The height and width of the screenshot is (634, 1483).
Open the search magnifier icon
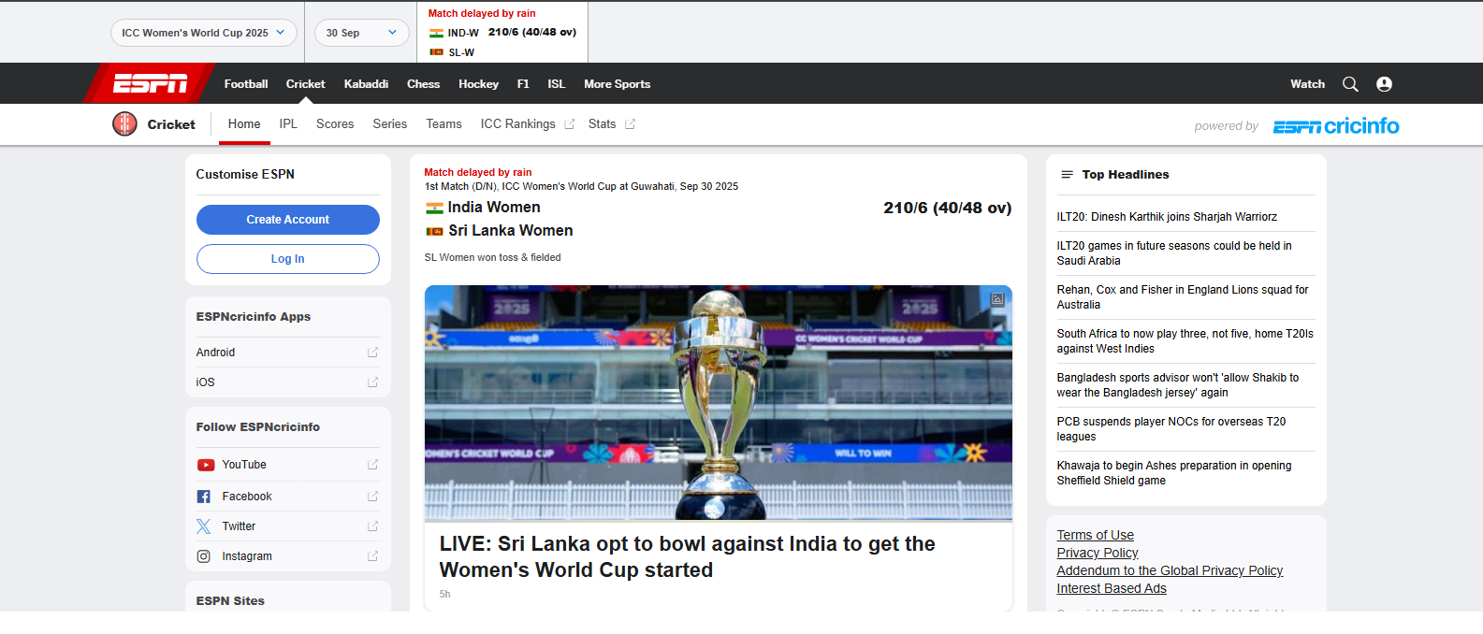click(1350, 84)
